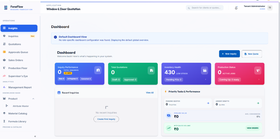The height and width of the screenshot is (139, 280).
Task: Click the Coming Up: 0 ready chip
Action: click(229, 80)
